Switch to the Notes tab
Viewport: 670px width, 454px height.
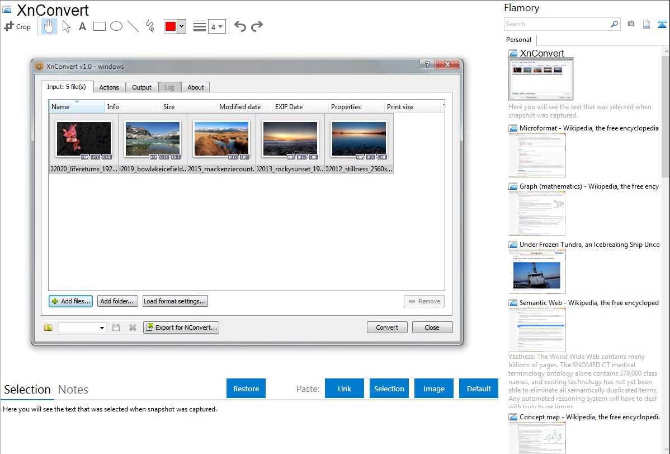coord(73,390)
